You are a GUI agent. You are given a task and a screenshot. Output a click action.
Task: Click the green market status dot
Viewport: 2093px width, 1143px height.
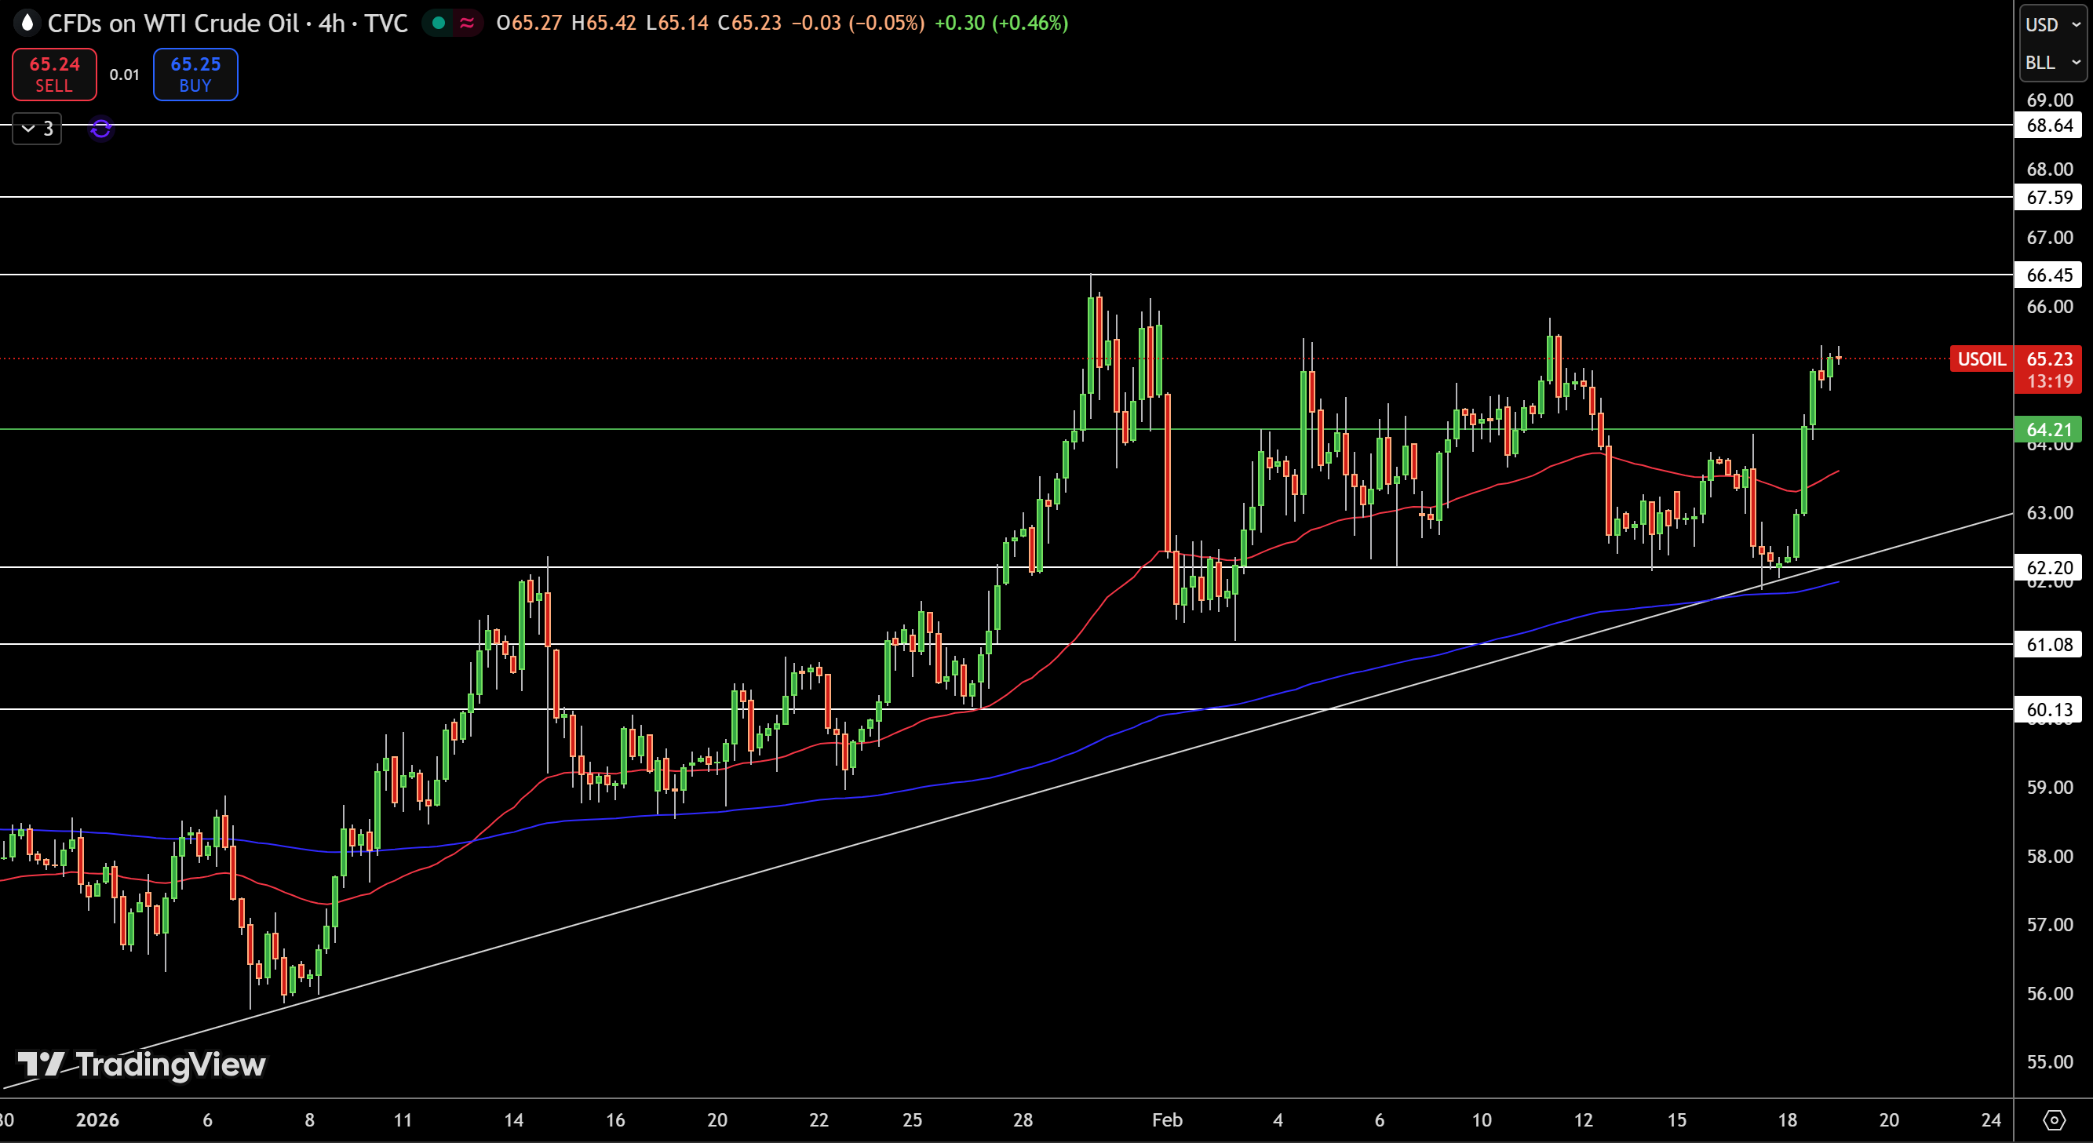[x=439, y=23]
